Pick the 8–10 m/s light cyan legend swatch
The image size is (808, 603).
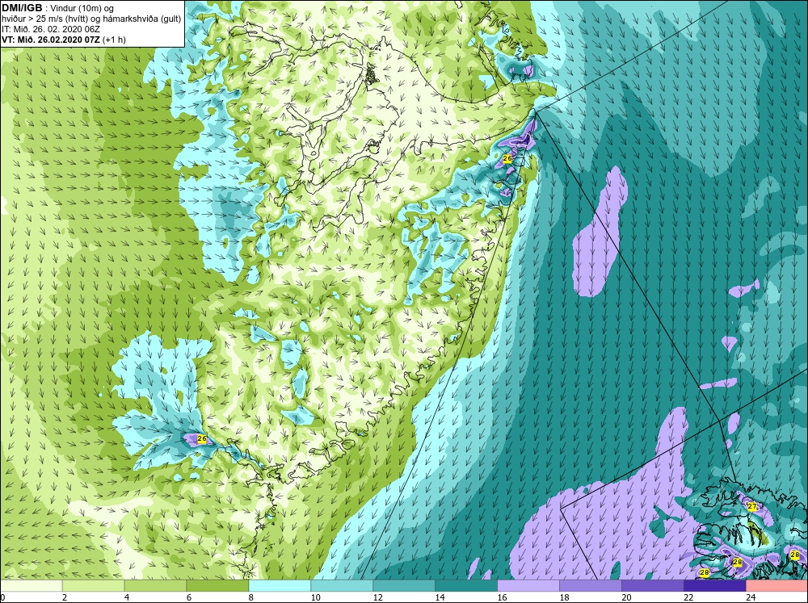tap(280, 585)
